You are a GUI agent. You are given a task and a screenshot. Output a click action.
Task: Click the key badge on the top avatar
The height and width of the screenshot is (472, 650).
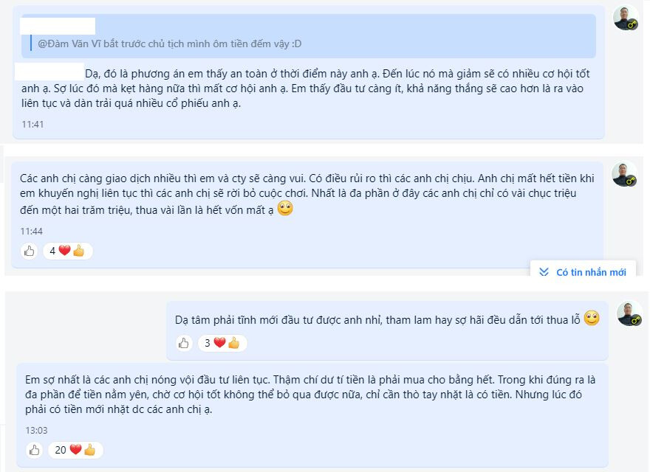(x=632, y=25)
